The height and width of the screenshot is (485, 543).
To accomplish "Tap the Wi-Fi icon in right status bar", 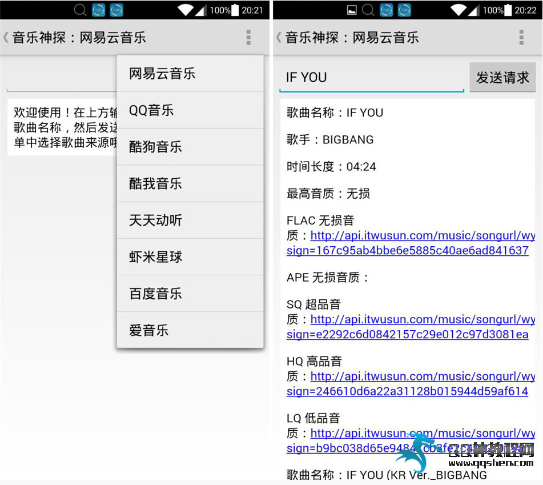I will coord(458,10).
